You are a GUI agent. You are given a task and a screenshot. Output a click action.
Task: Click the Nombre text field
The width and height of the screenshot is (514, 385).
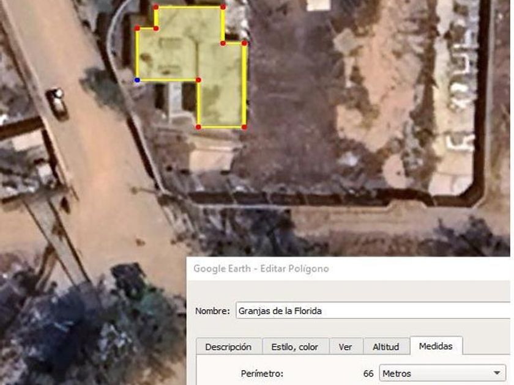point(373,310)
